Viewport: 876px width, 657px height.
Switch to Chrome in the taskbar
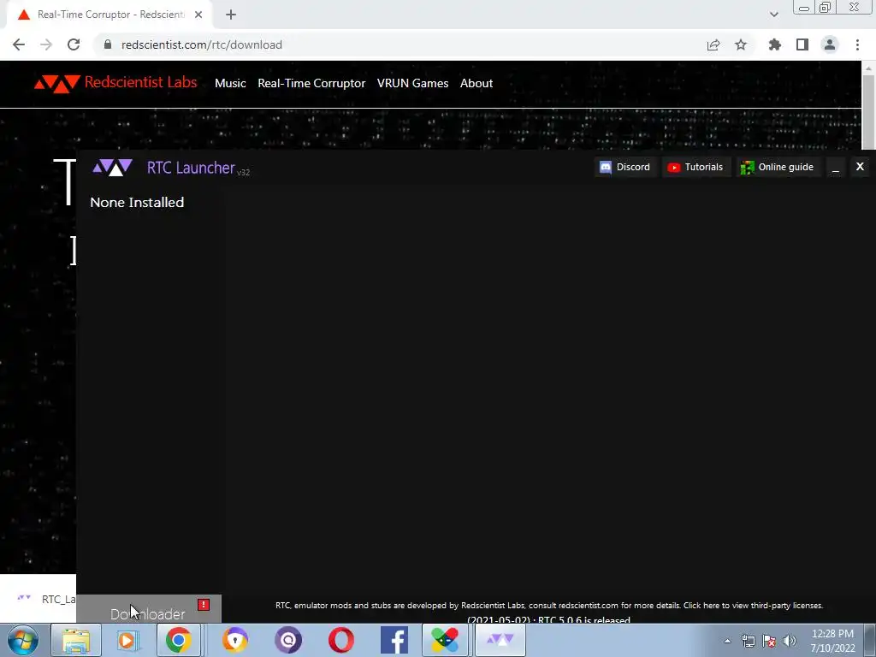(179, 640)
